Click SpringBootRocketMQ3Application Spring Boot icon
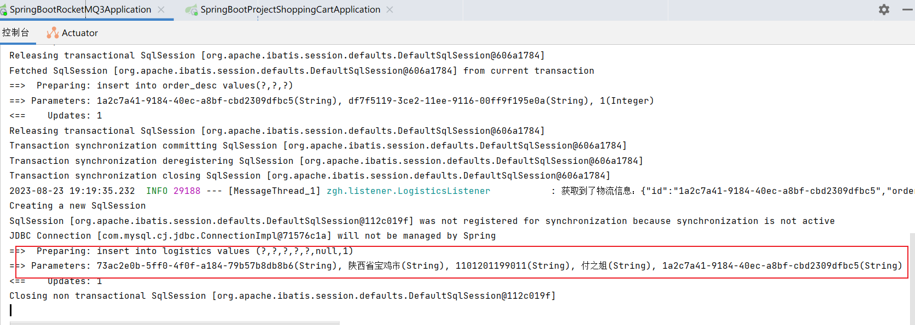The width and height of the screenshot is (915, 325). (x=3, y=10)
